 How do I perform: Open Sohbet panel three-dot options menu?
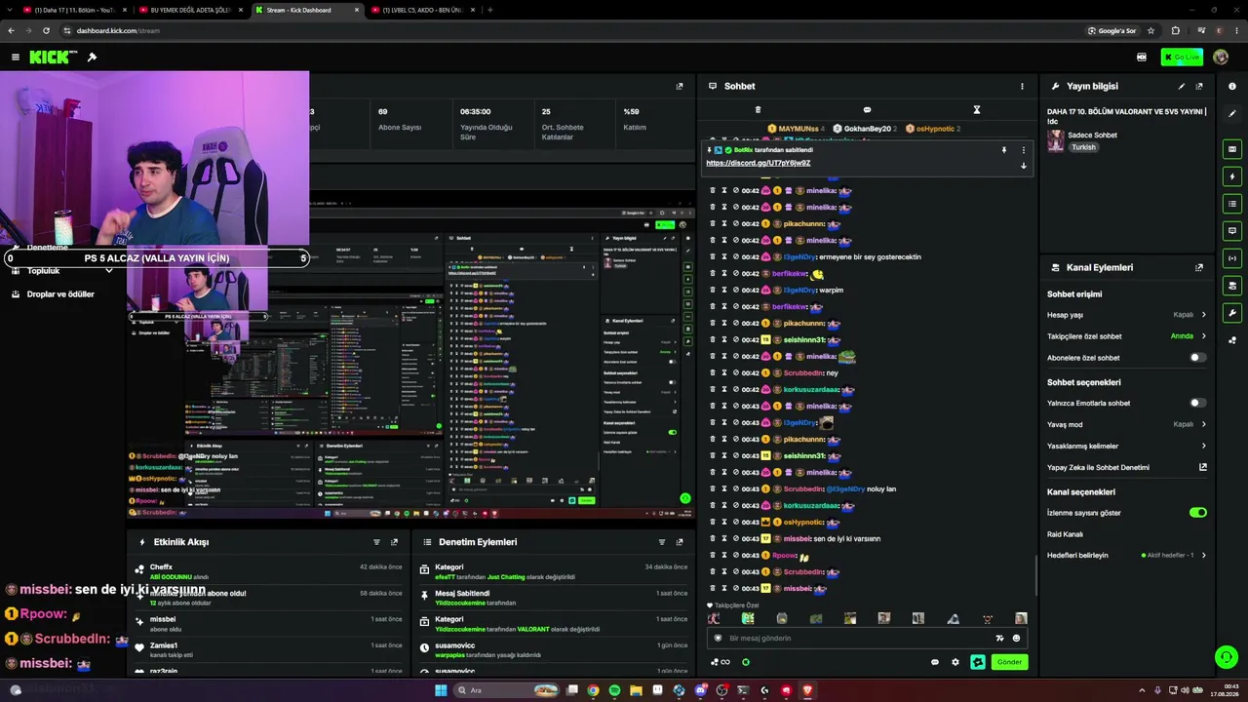[1022, 86]
